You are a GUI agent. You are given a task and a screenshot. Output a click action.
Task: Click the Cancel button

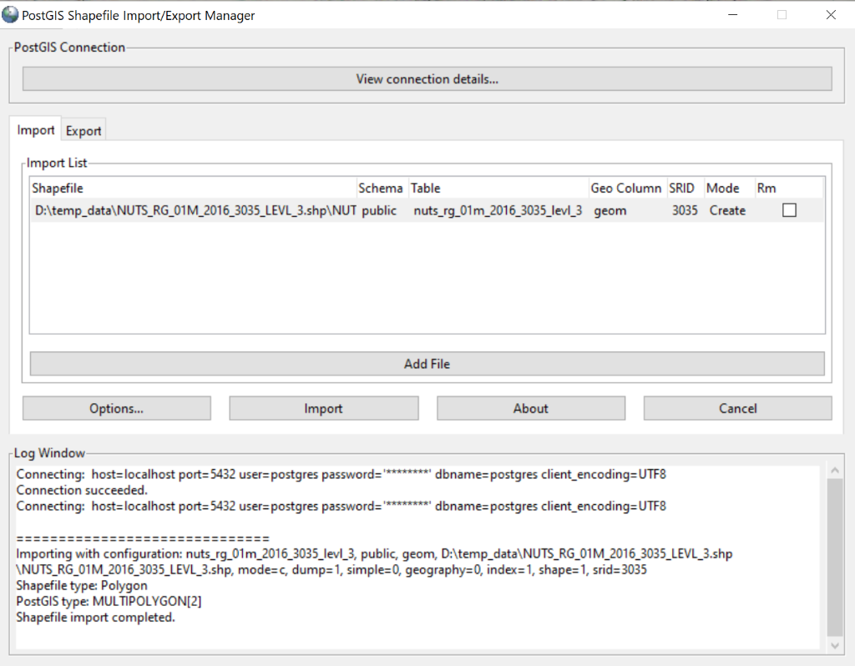pos(738,408)
